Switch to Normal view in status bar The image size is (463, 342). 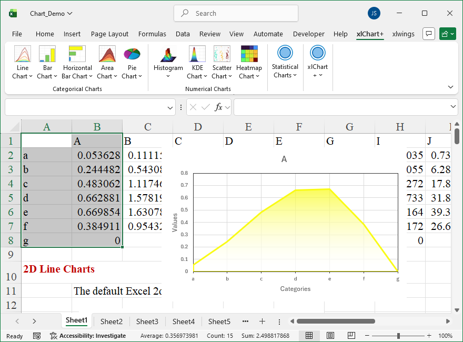click(x=309, y=336)
